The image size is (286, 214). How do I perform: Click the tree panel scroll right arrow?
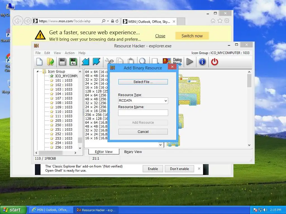(x=75, y=153)
